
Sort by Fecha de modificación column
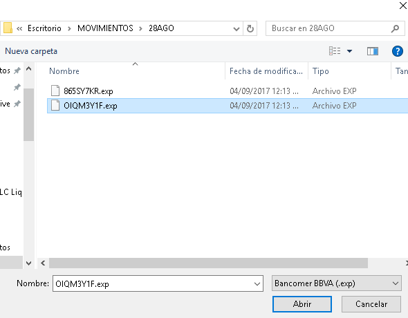point(266,71)
